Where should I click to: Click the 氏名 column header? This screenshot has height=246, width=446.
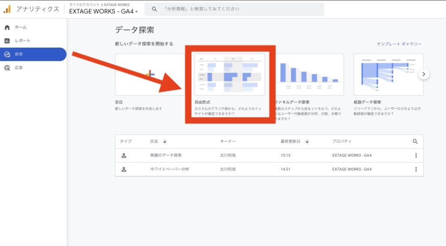pos(154,142)
